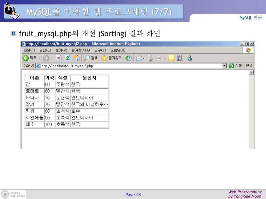The width and height of the screenshot is (266, 199).
Task: Click the 색깔 column header
Action: (63, 78)
